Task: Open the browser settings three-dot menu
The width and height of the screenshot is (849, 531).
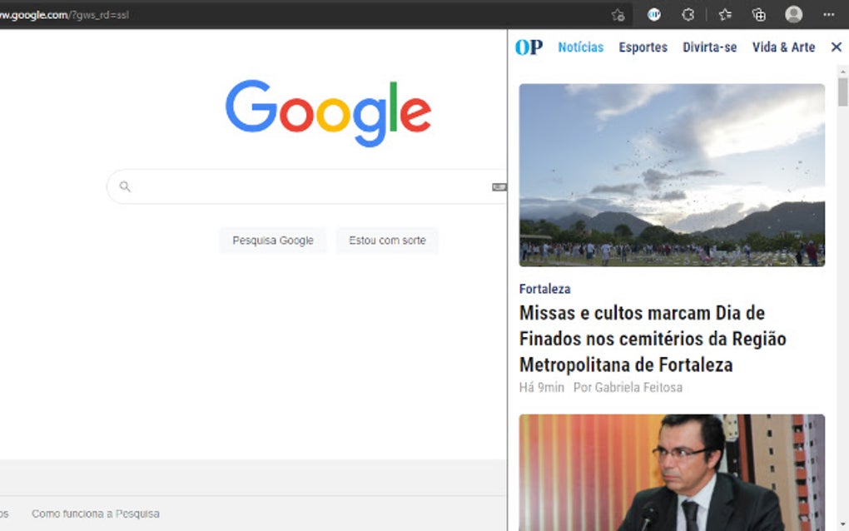Action: [x=828, y=15]
